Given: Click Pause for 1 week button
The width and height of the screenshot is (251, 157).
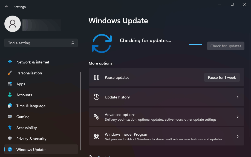Looking at the screenshot, I should coord(222,77).
